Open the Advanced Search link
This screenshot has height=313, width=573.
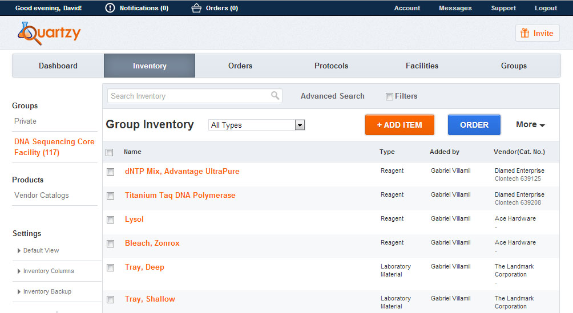tap(332, 96)
